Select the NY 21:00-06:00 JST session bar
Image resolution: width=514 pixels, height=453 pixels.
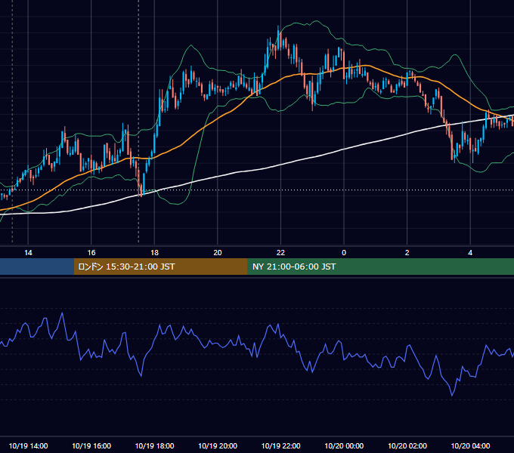[x=380, y=267]
